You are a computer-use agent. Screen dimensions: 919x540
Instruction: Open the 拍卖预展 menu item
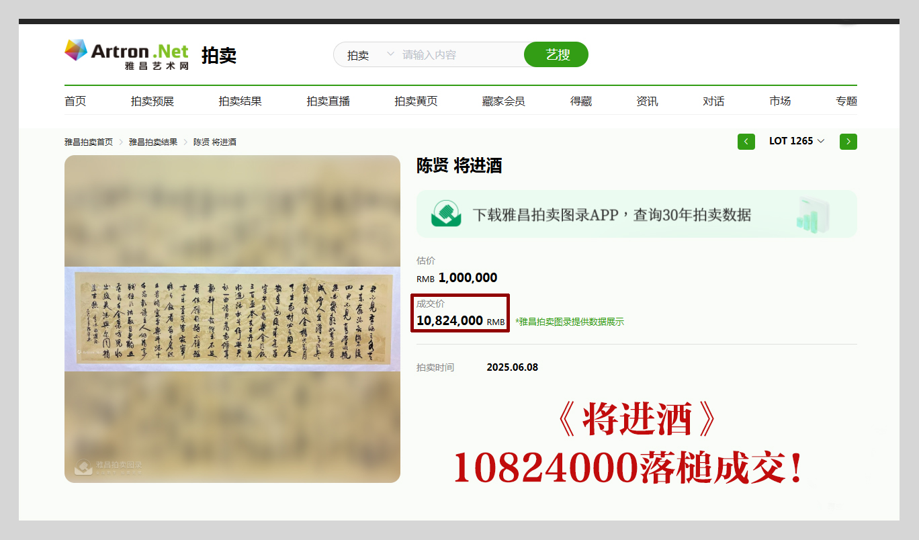click(152, 101)
